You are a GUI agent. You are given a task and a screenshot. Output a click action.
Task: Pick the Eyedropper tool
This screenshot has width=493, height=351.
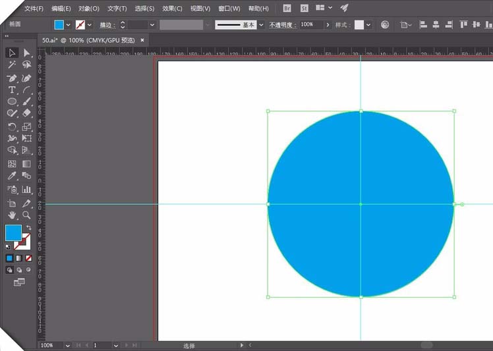coord(12,176)
